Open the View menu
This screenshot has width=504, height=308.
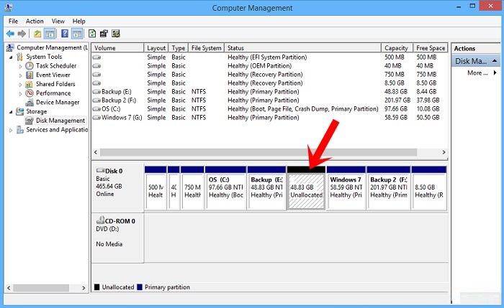(x=58, y=22)
